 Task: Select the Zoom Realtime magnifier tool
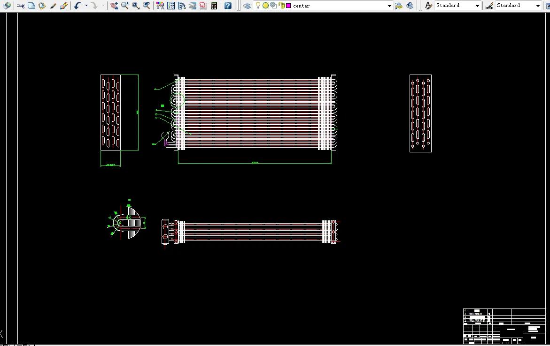[125, 6]
